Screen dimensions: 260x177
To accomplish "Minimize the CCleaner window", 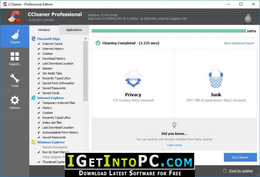I will (x=228, y=4).
